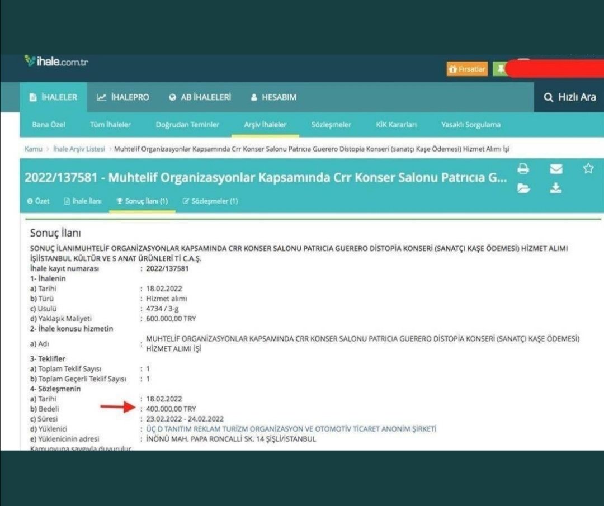Screen dimensions: 604x506
Task: Click the user icon beside HESABIM
Action: tap(254, 97)
